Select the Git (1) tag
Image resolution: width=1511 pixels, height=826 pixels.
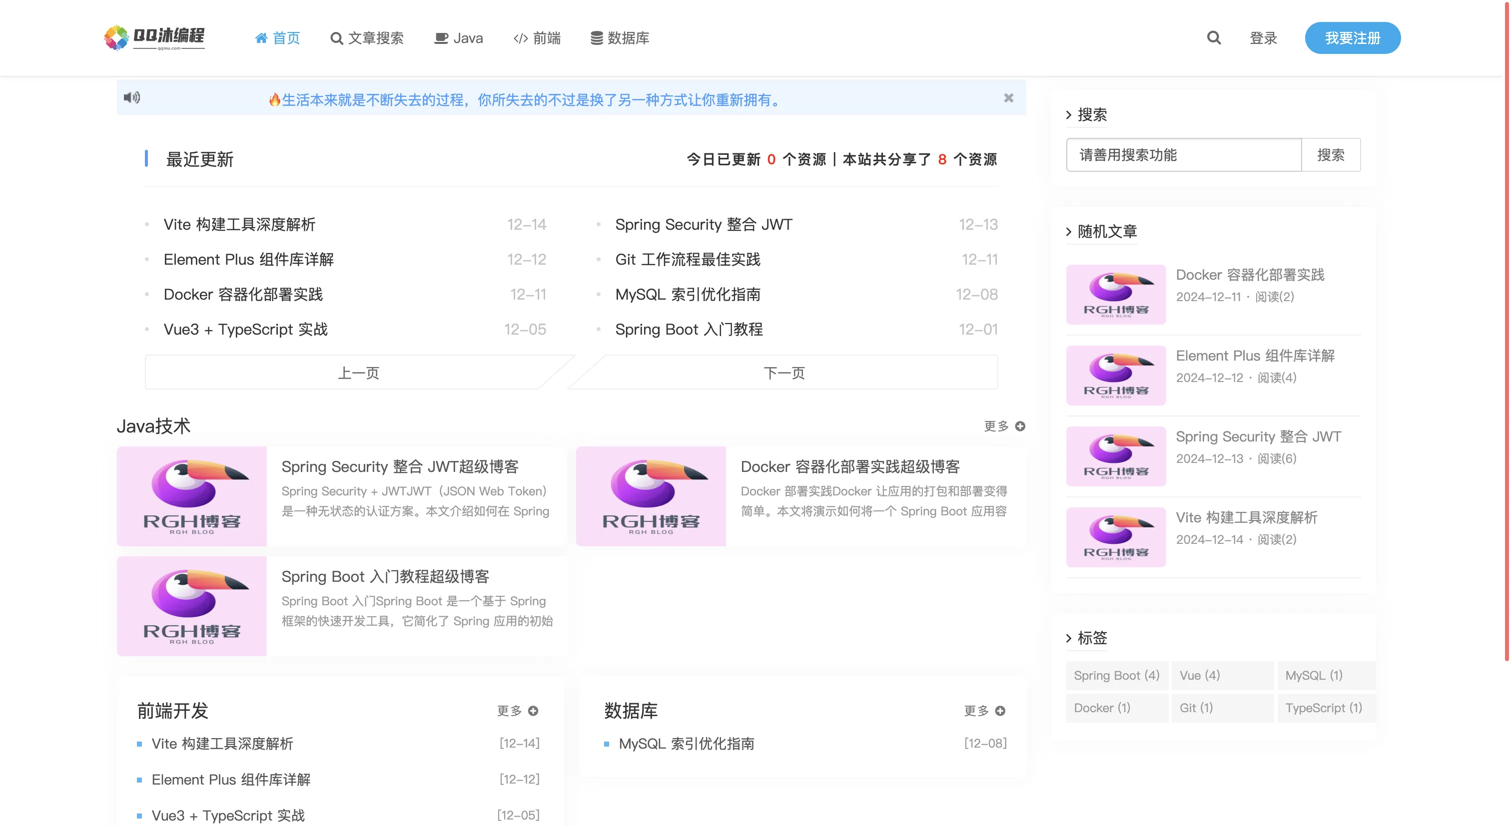(x=1222, y=708)
